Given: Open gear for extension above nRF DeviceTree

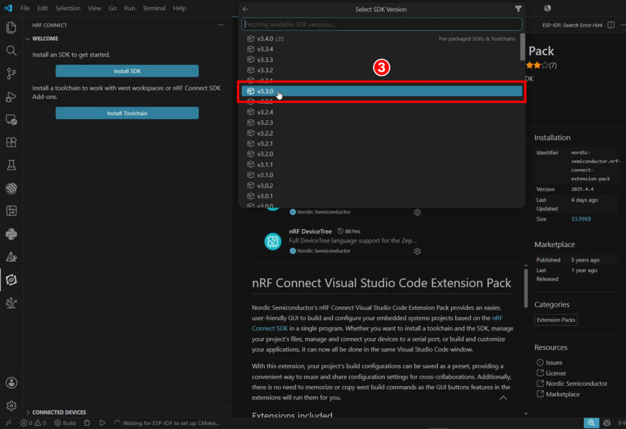Looking at the screenshot, I should [x=417, y=212].
